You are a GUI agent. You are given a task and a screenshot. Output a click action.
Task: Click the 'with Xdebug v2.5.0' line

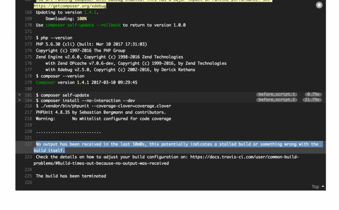click(x=120, y=70)
